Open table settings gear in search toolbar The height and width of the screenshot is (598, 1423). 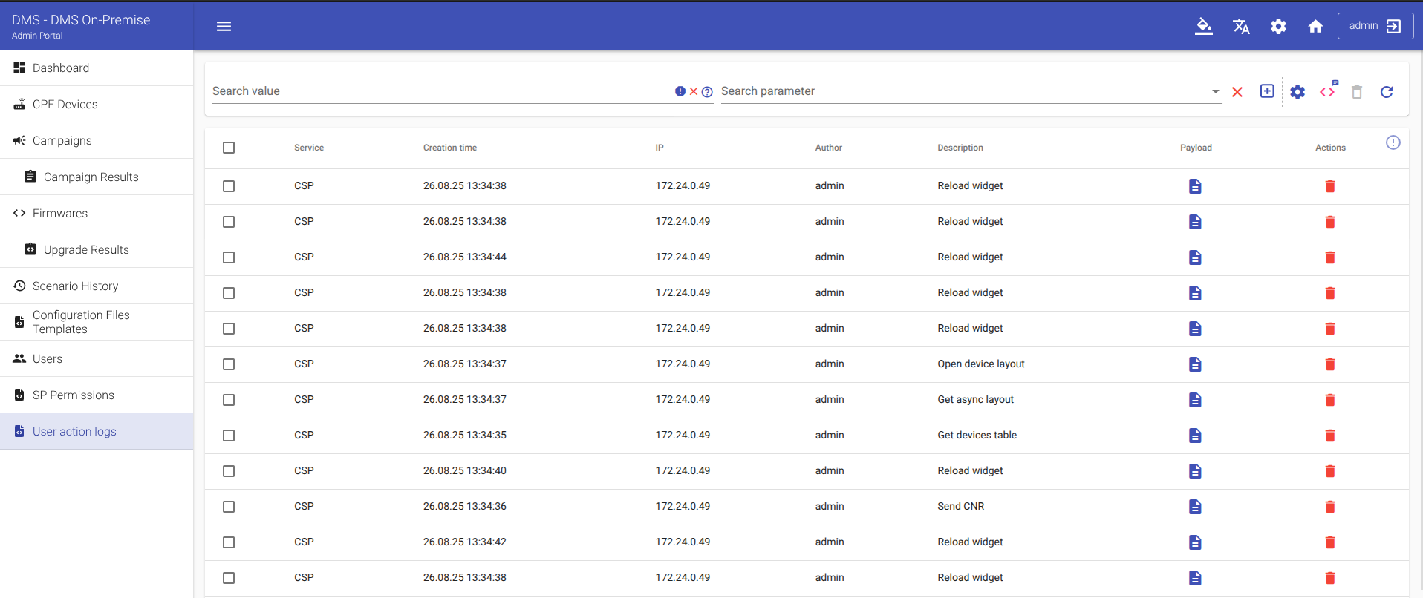1297,92
